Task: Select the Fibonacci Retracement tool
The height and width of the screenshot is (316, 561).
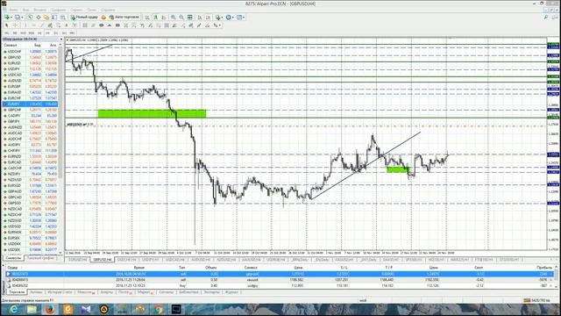Action: (59, 25)
